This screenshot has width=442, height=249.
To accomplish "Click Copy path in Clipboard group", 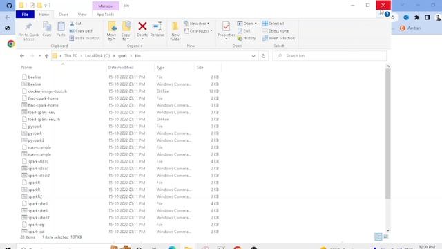I will click(81, 30).
